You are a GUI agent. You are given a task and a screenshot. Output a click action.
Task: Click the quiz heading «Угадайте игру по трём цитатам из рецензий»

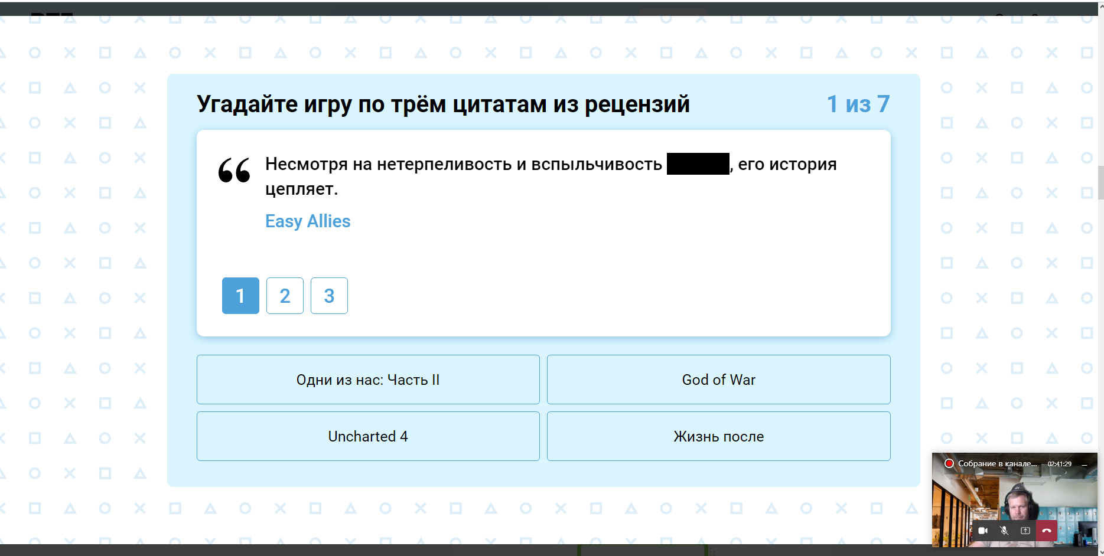coord(443,104)
